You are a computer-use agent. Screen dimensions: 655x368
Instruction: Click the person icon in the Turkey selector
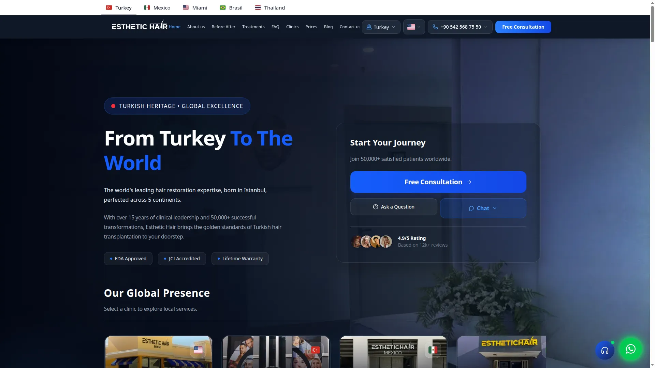pos(369,27)
